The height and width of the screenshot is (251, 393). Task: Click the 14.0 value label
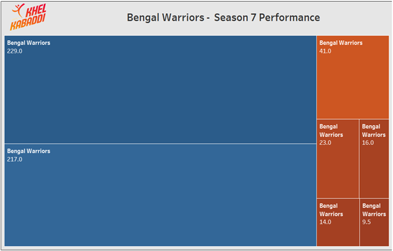pyautogui.click(x=325, y=222)
